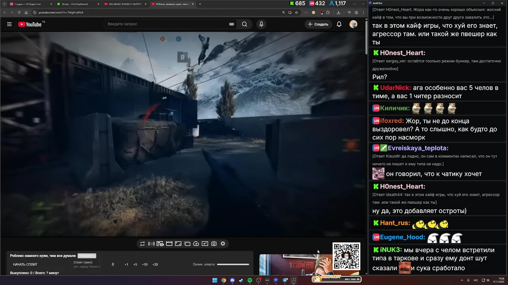Select the Роблокс намного хуже tab
The width and height of the screenshot is (508, 285).
coord(172,4)
